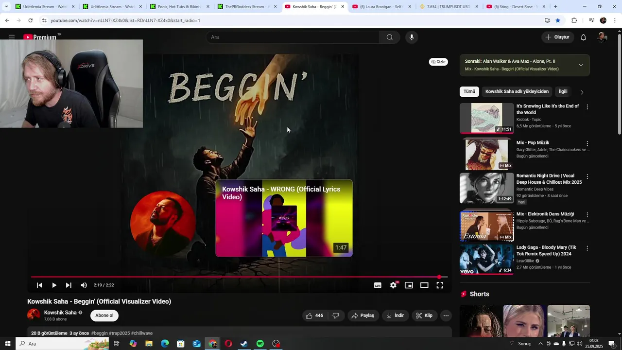The image size is (622, 350).
Task: Select the Tümü filter chip
Action: 469,91
